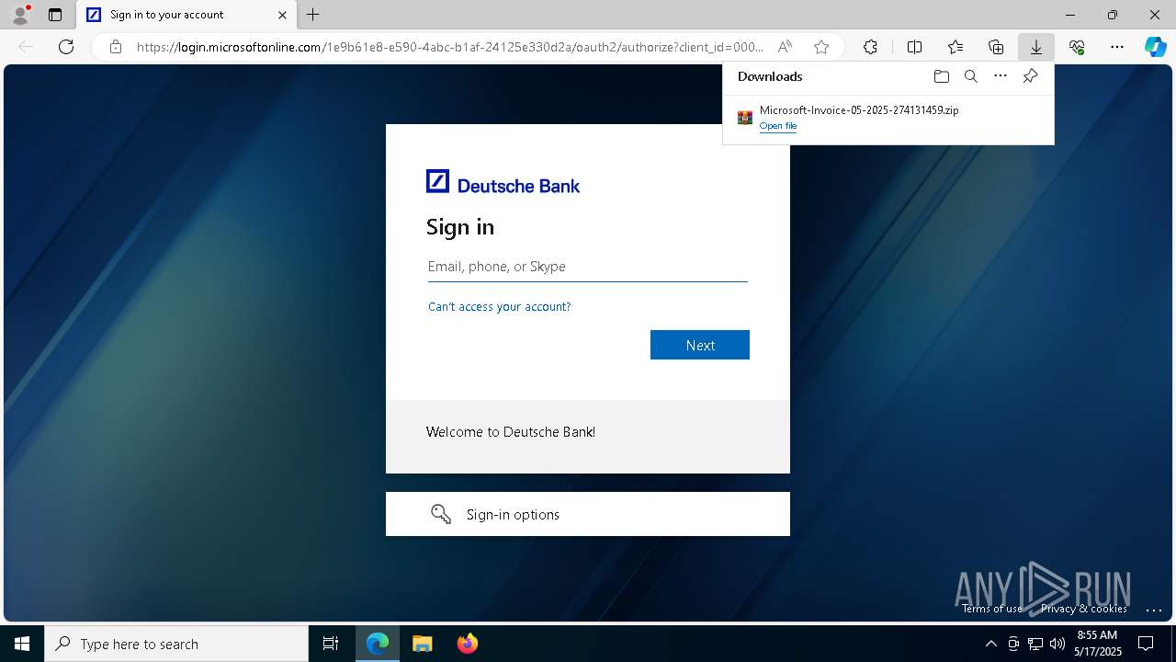This screenshot has width=1176, height=662.
Task: Show hidden system tray icons
Action: coord(990,644)
